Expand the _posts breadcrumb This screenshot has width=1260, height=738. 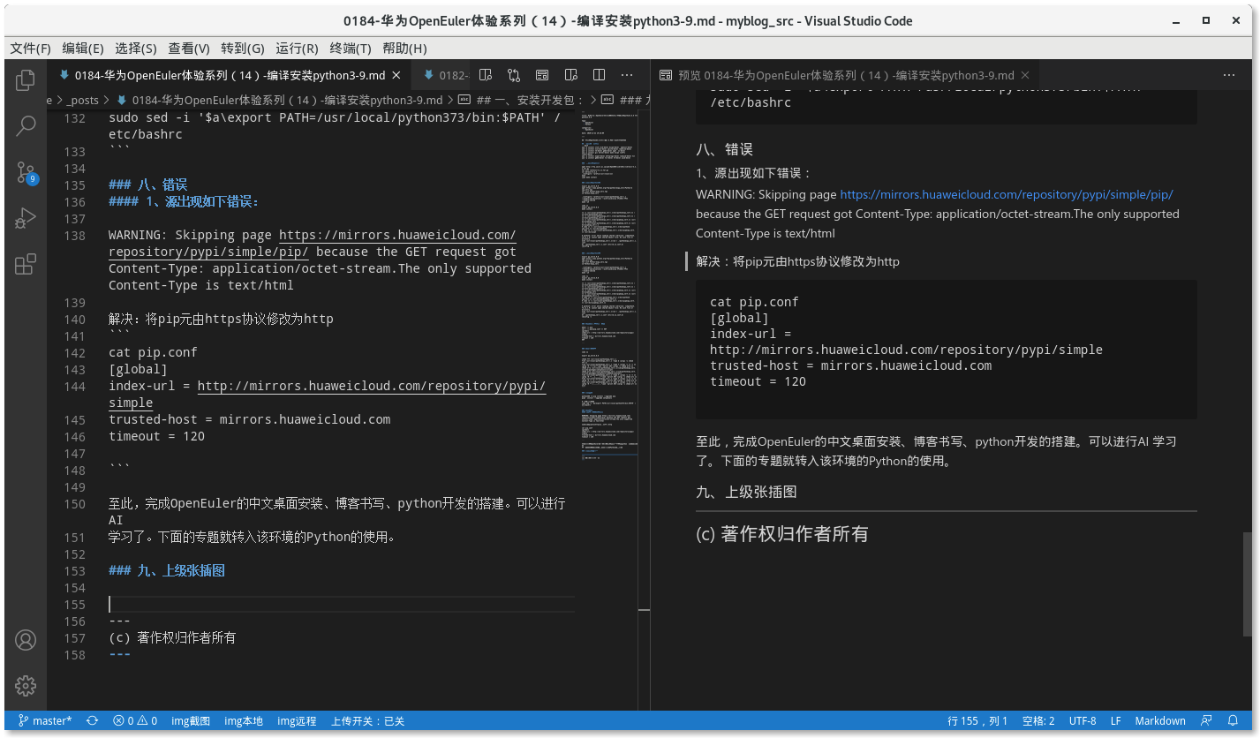click(83, 100)
